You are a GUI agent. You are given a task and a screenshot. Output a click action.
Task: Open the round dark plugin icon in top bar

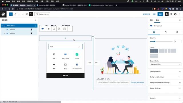click(x=175, y=14)
